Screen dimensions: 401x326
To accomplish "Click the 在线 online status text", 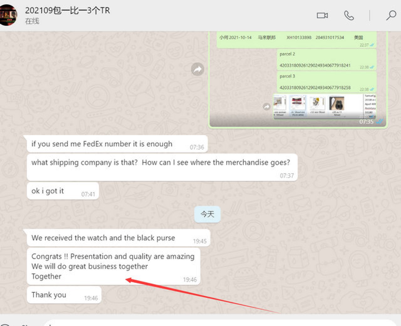I will [32, 21].
